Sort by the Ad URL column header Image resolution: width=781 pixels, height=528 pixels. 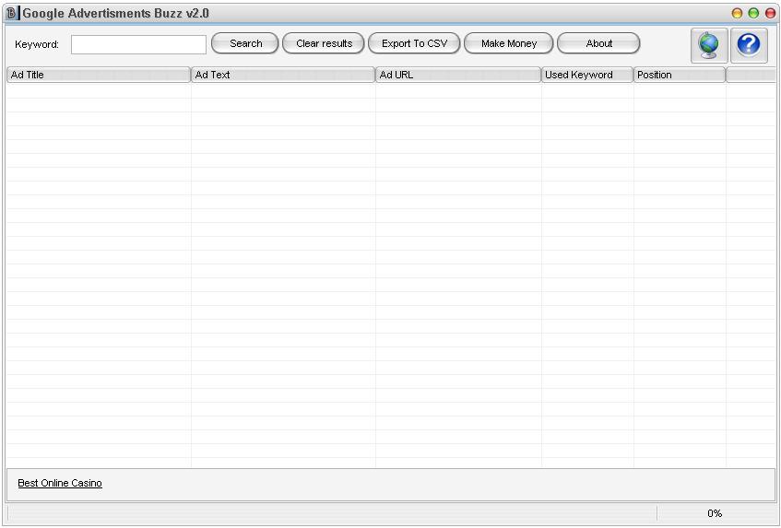[458, 75]
